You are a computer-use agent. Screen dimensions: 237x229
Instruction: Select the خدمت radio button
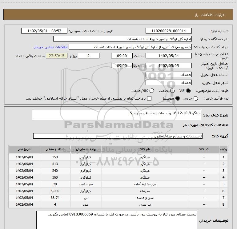click(172, 91)
